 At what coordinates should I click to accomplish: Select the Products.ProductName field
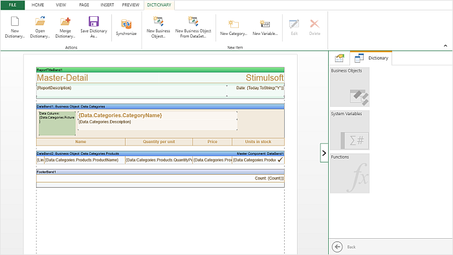click(85, 160)
